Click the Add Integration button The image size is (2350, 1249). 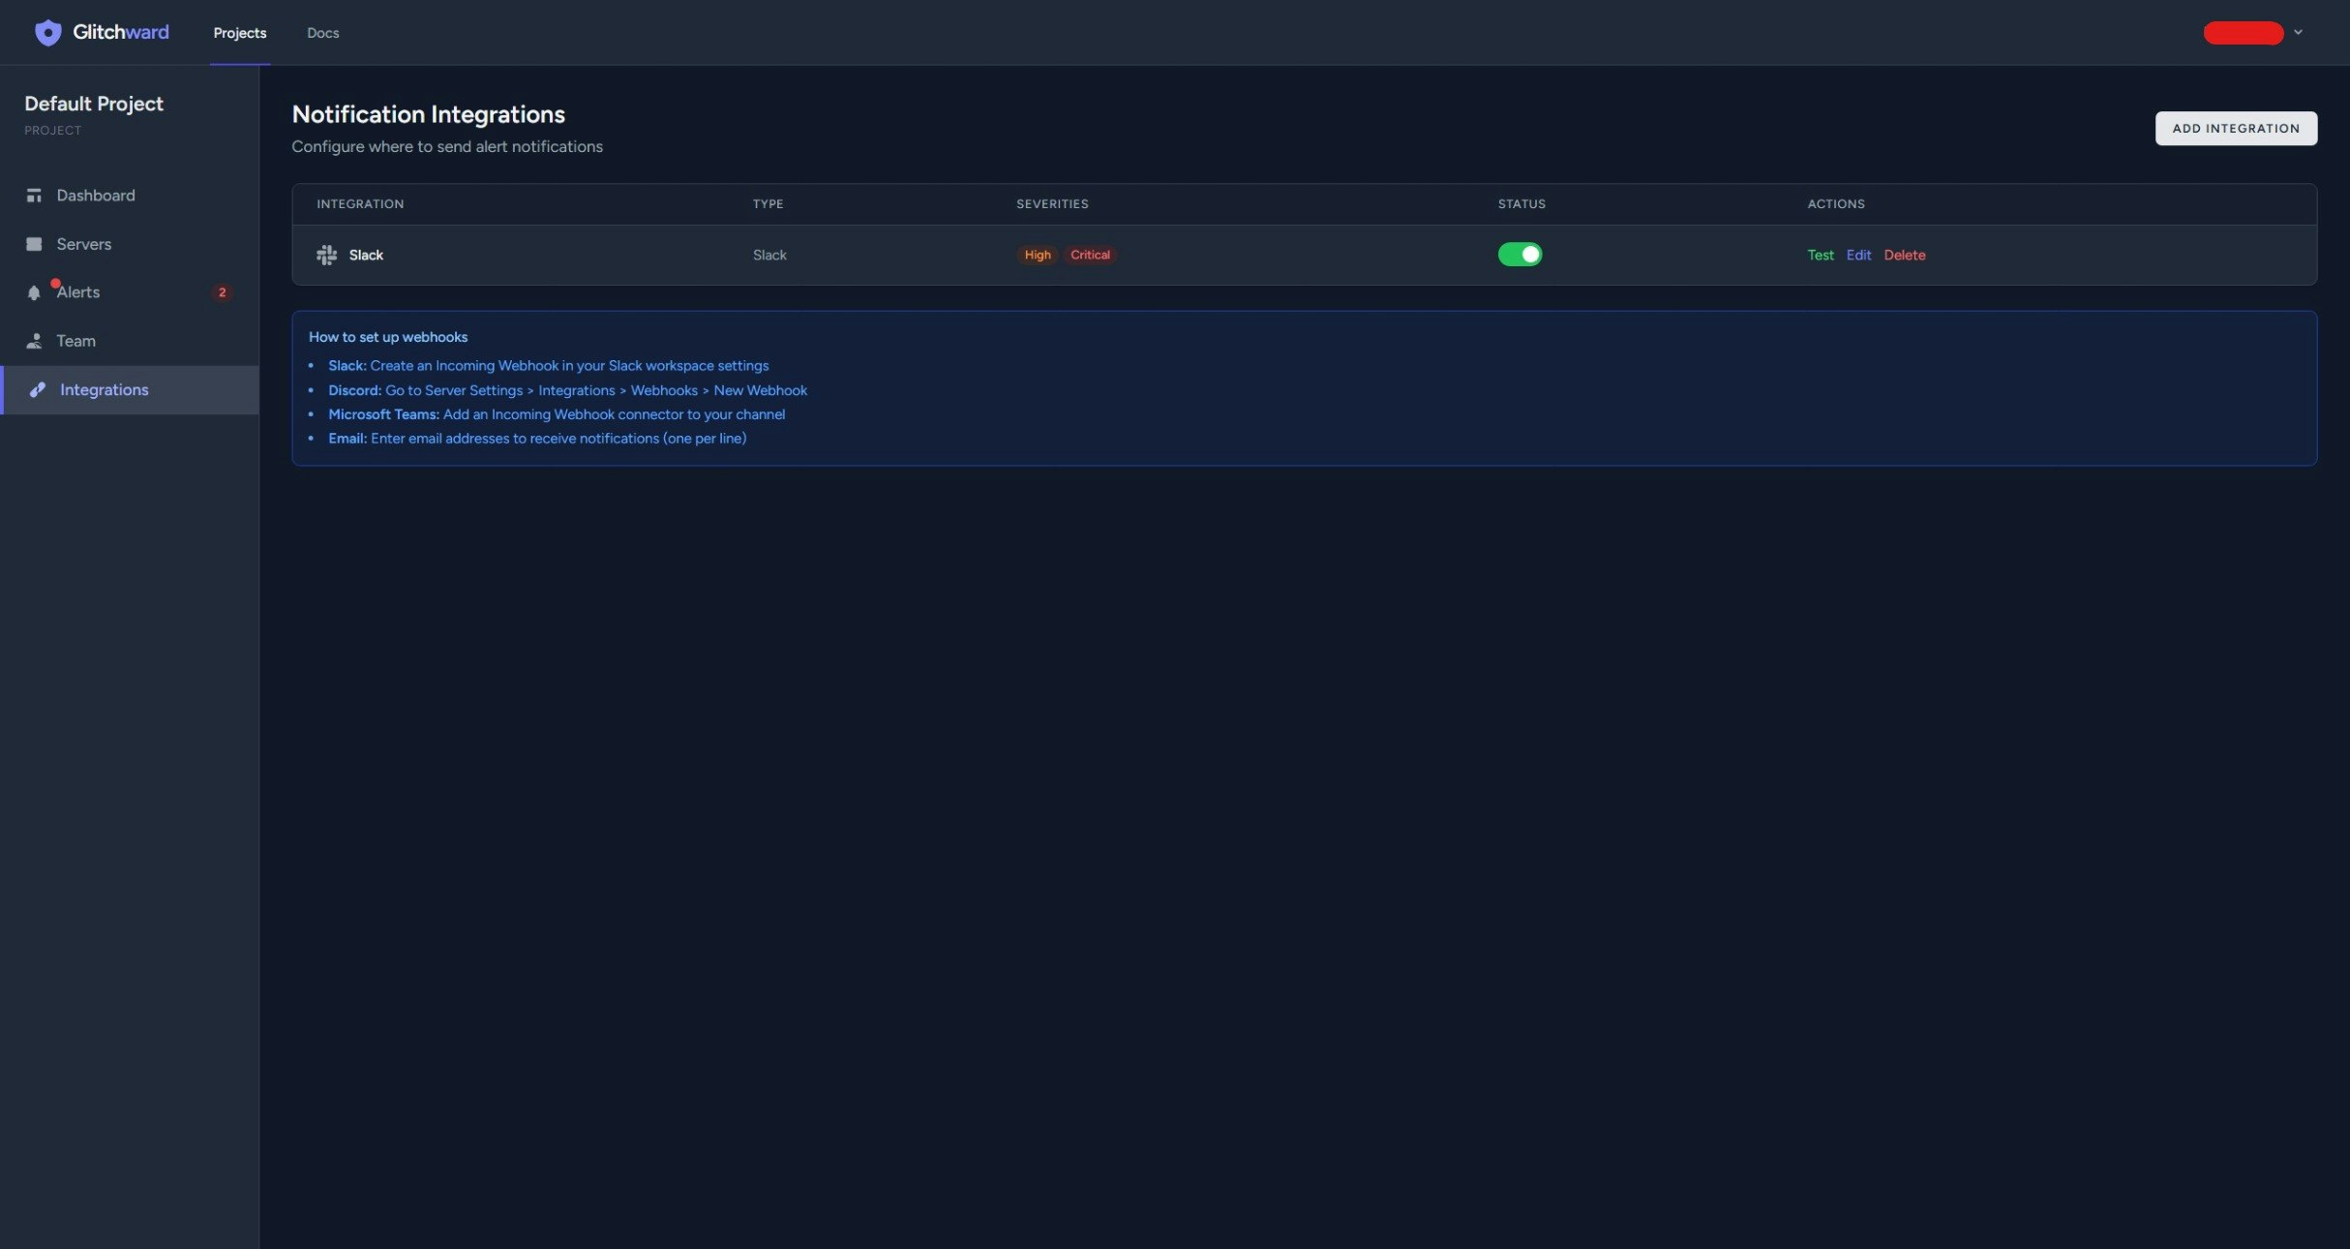click(x=2235, y=128)
